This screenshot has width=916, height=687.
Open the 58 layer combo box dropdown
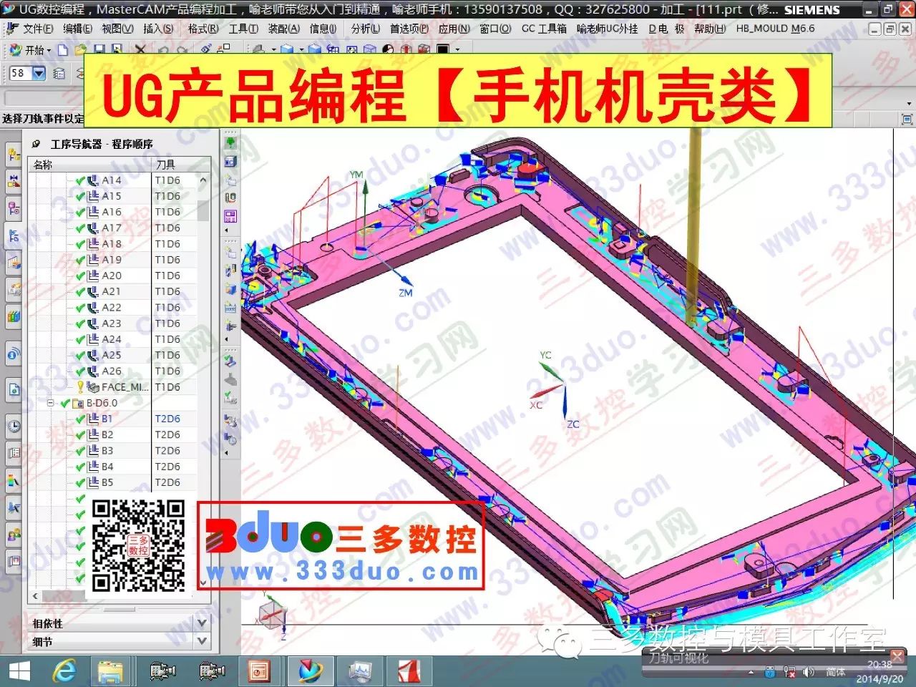coord(39,73)
